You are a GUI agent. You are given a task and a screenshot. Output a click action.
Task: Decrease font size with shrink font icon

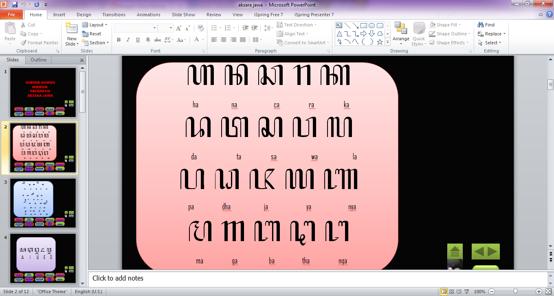[x=187, y=28]
